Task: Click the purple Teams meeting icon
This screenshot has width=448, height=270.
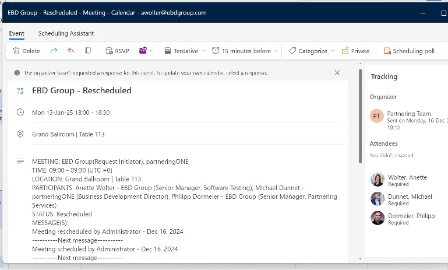Action: (x=143, y=51)
